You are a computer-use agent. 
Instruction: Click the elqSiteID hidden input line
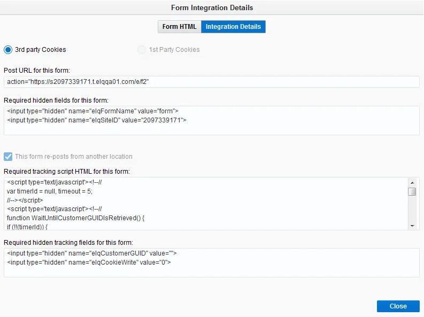97,120
